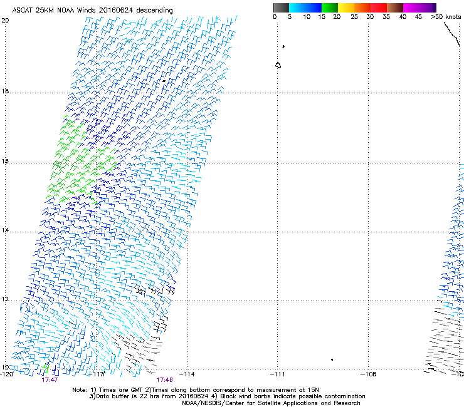Click the longitude label '-114'
Screen dimensions: 464x407
pos(187,374)
